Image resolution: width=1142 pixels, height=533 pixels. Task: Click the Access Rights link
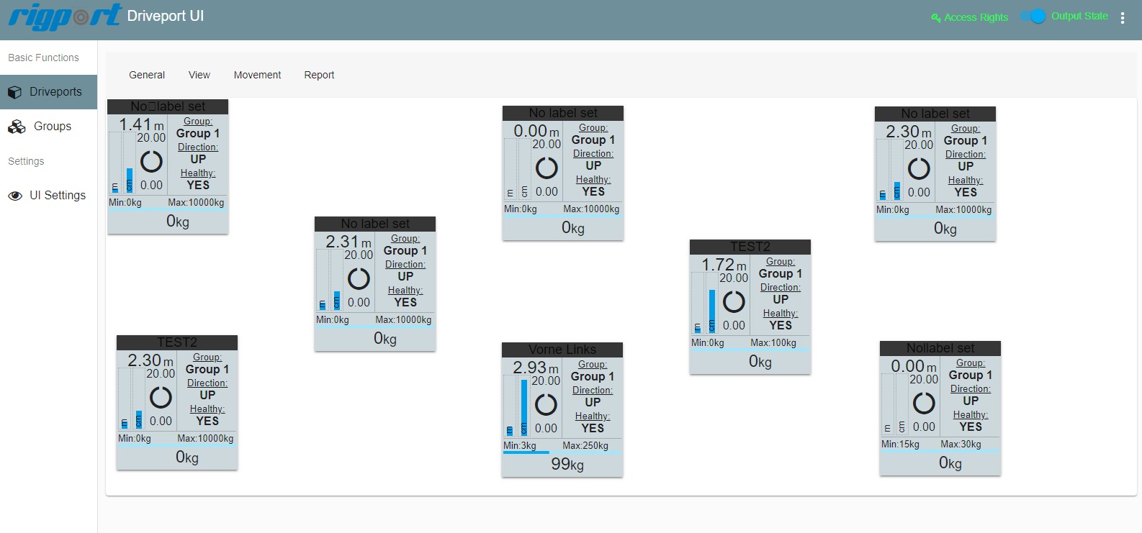pos(976,17)
